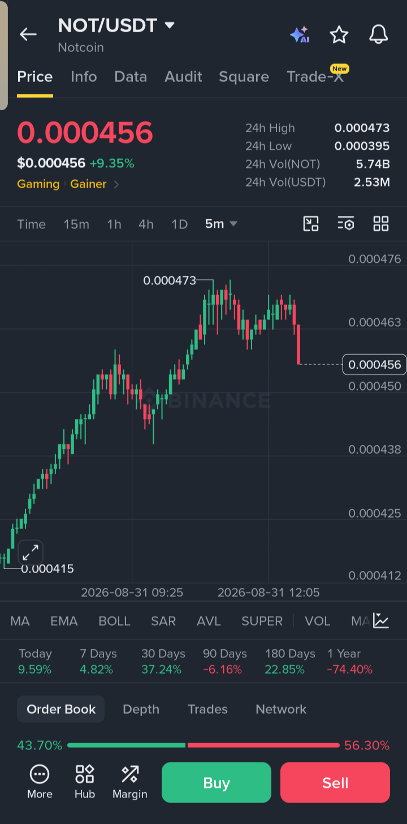
Task: Tap the 0.000473 chart high label
Action: 170,280
